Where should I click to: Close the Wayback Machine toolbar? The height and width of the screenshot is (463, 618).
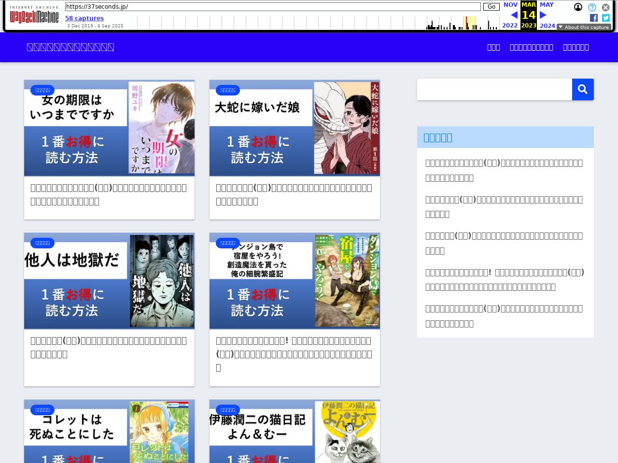tap(605, 7)
